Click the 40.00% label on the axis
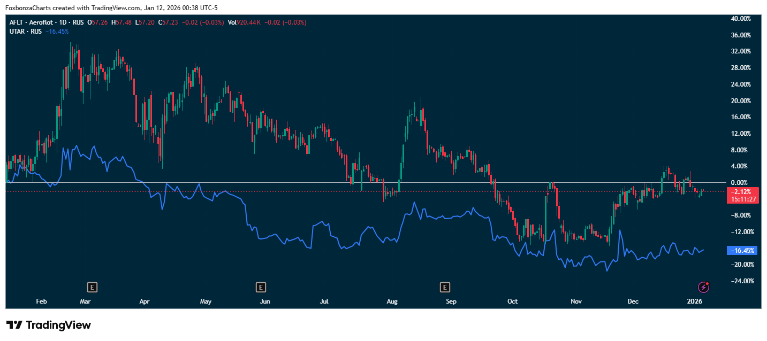767x341 pixels. pyautogui.click(x=741, y=19)
